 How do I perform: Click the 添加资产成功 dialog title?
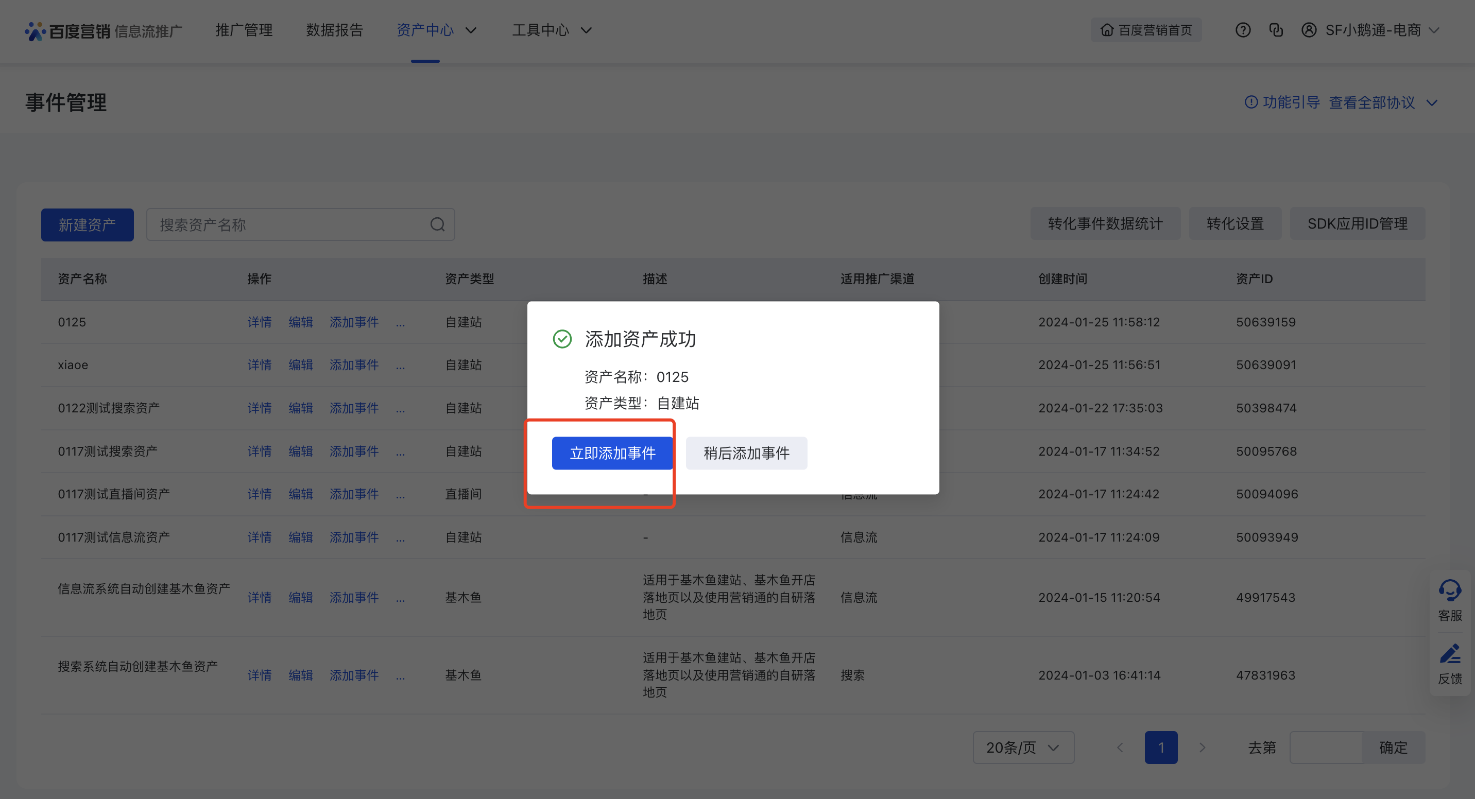tap(640, 339)
